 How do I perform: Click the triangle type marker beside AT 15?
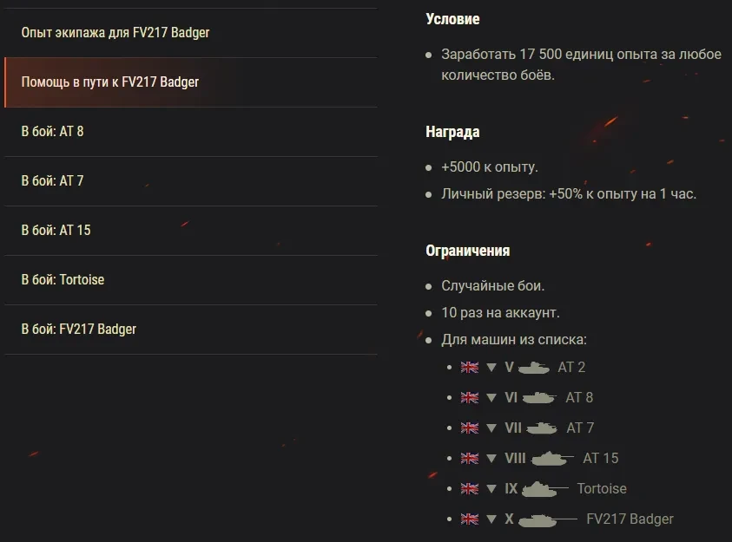tap(491, 458)
